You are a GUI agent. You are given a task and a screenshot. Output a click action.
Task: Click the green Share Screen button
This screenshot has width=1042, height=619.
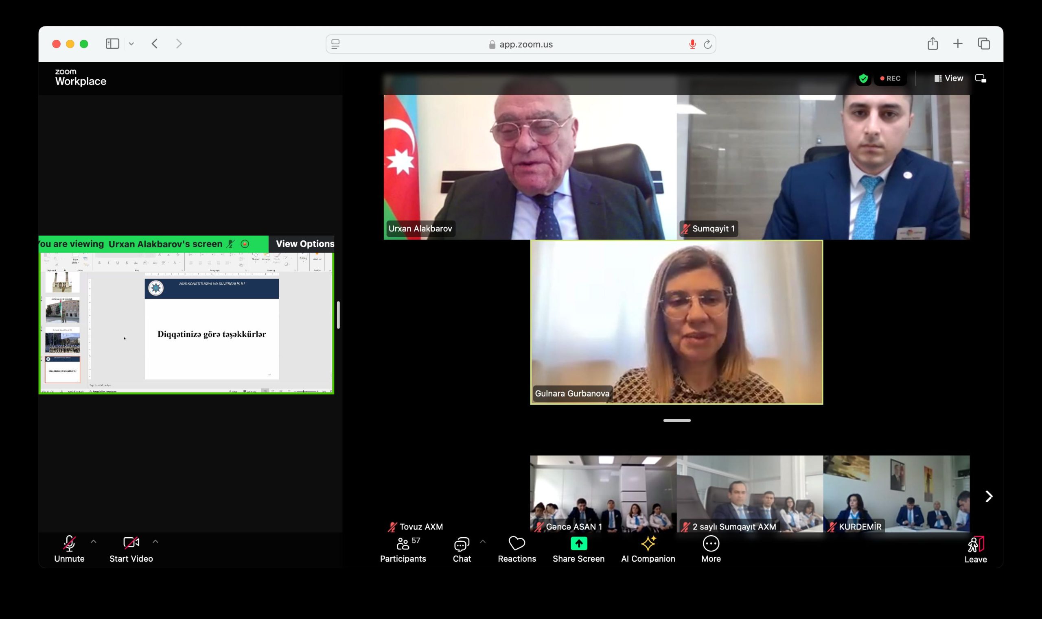578,543
